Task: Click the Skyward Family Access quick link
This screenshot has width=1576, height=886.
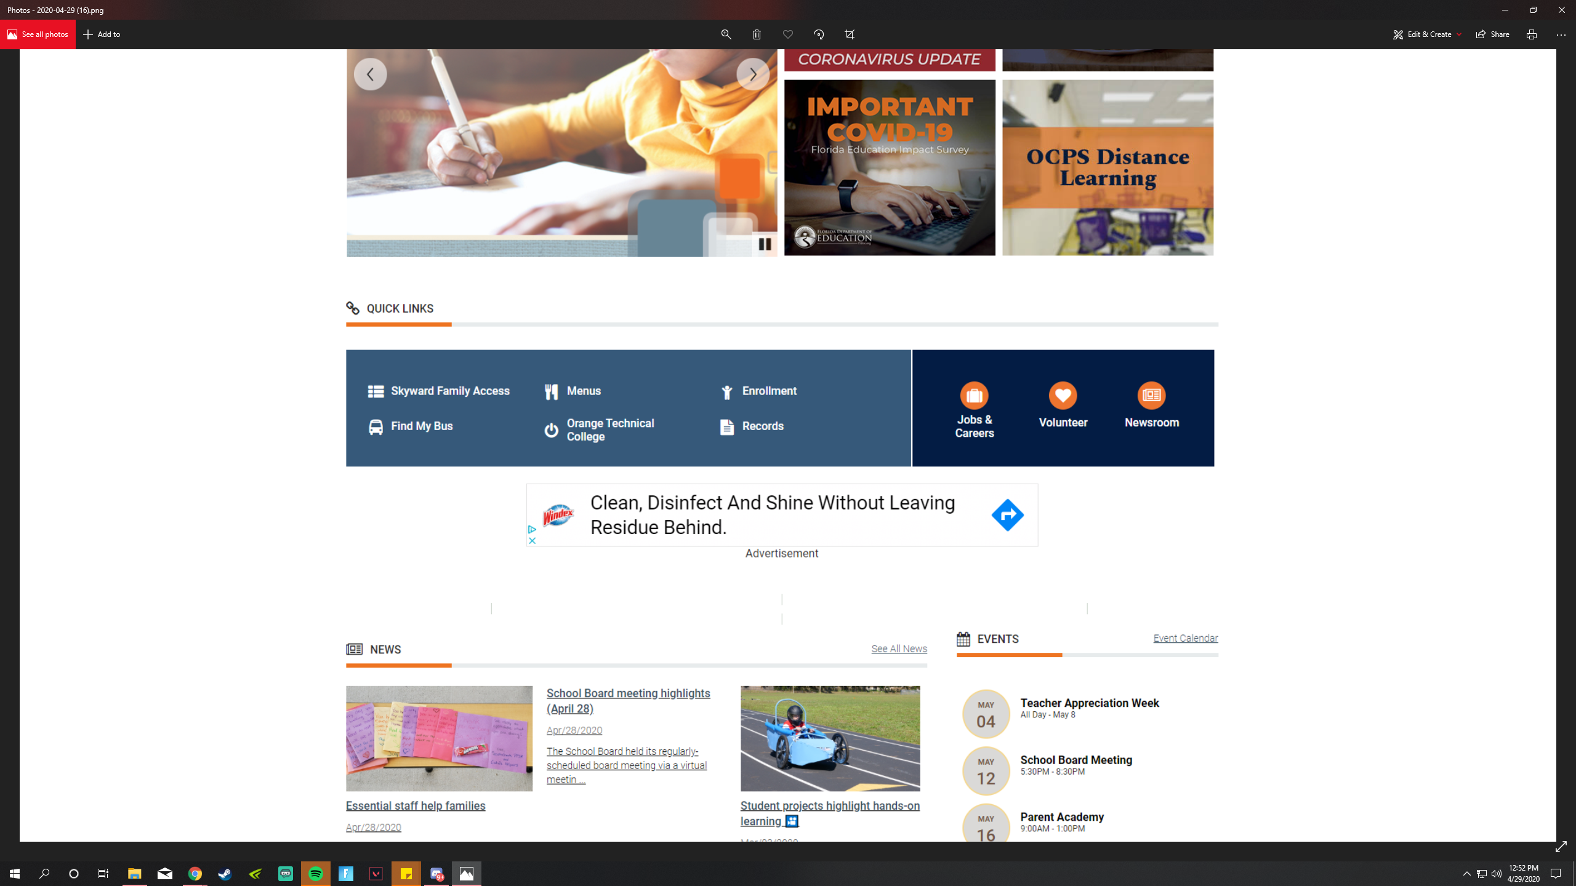Action: 438,391
